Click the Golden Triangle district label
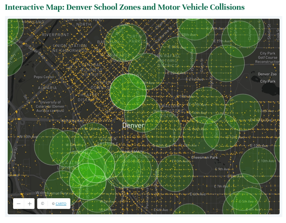 [108, 141]
